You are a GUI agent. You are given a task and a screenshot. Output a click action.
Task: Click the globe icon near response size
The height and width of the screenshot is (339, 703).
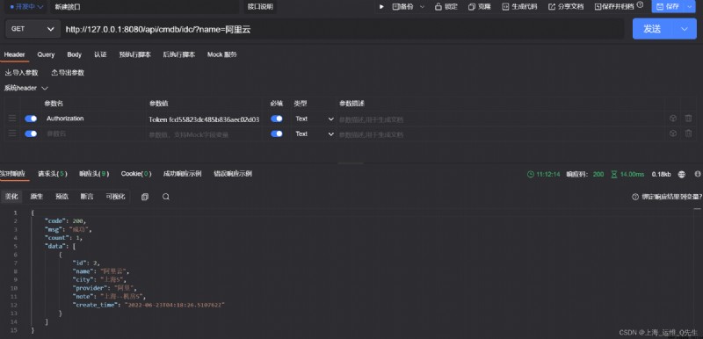pos(682,174)
